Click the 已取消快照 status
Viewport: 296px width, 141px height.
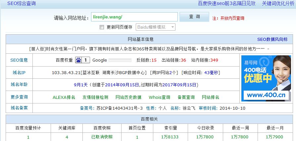click(x=102, y=137)
